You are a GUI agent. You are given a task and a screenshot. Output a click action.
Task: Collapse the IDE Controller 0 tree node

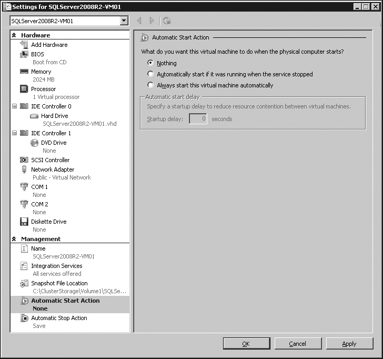pos(14,106)
